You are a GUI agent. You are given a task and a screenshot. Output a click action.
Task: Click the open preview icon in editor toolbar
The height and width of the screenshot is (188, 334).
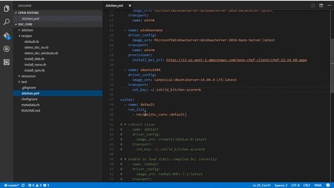[x=313, y=6]
